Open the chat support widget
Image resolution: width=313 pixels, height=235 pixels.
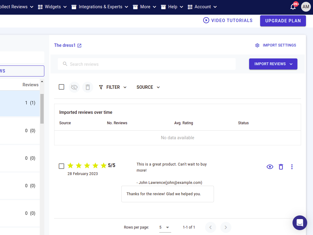click(x=300, y=223)
